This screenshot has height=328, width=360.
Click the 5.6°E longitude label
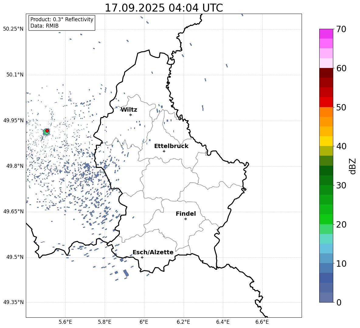(65, 322)
